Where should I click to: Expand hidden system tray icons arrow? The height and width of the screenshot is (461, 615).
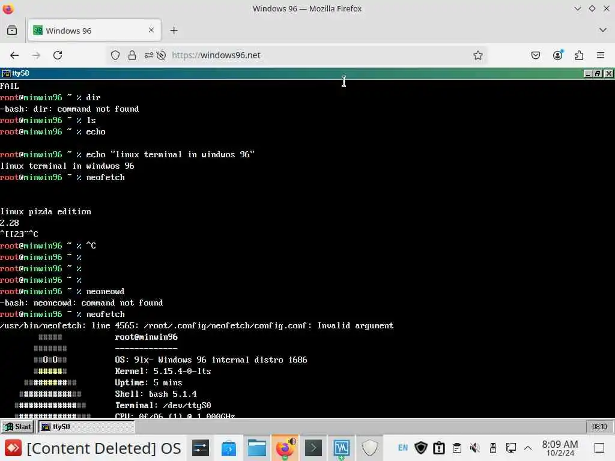pyautogui.click(x=528, y=448)
